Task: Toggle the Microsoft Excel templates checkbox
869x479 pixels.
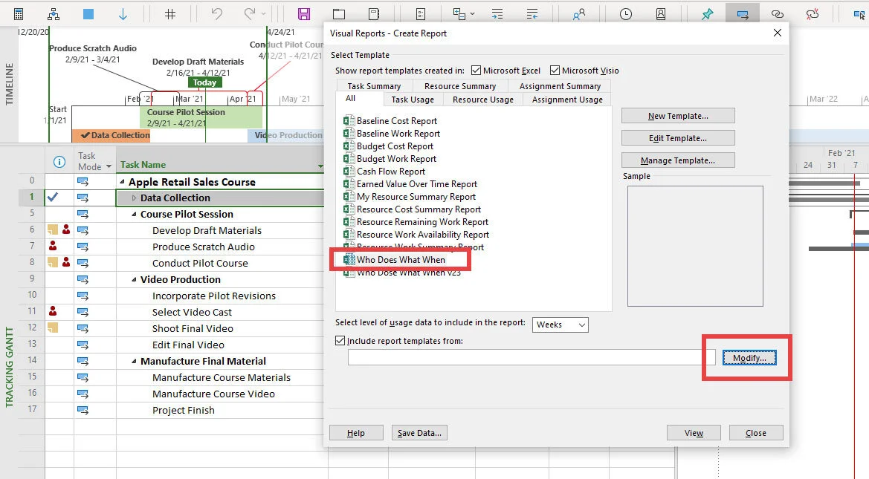Action: pos(476,71)
